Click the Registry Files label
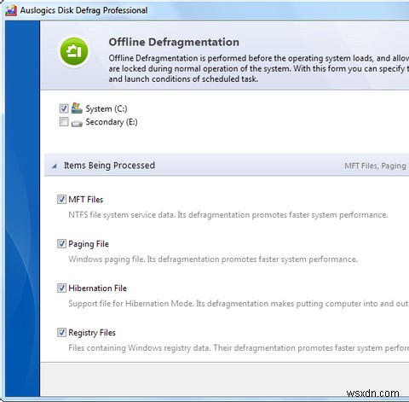The height and width of the screenshot is (402, 409). [x=92, y=333]
